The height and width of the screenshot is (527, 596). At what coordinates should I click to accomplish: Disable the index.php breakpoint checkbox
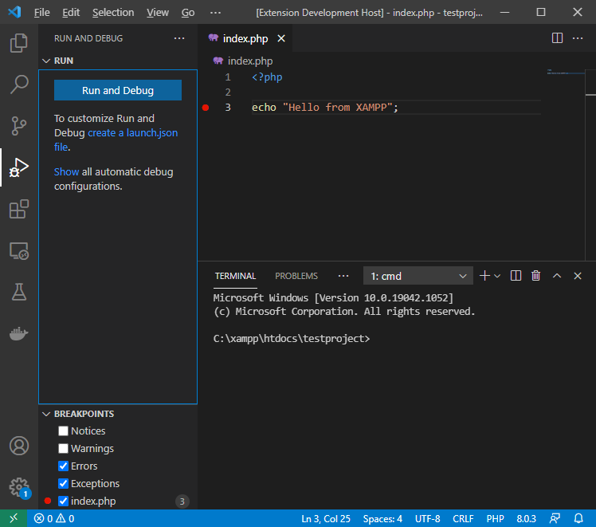(63, 501)
